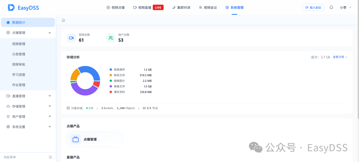
Task: Click the collapse menu icon at sidebar bottom
Action: [51, 157]
